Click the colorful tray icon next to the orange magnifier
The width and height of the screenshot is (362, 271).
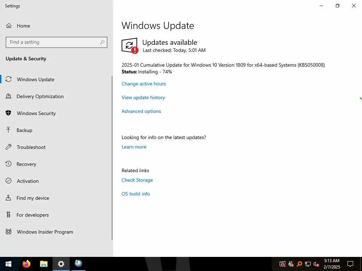pos(291,264)
